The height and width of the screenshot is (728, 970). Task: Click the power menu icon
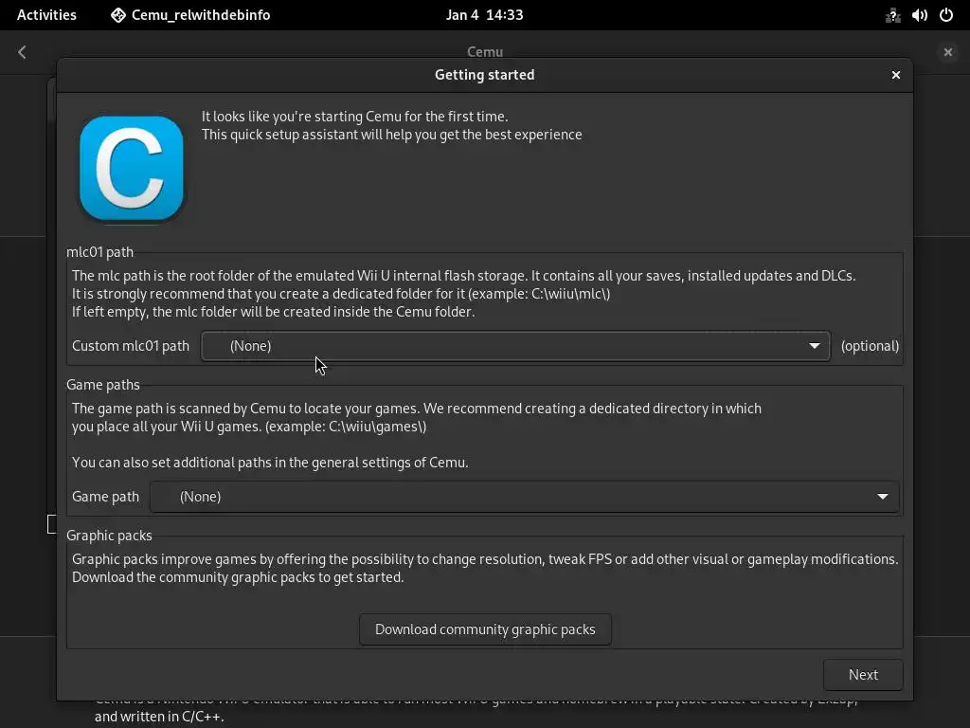(946, 15)
